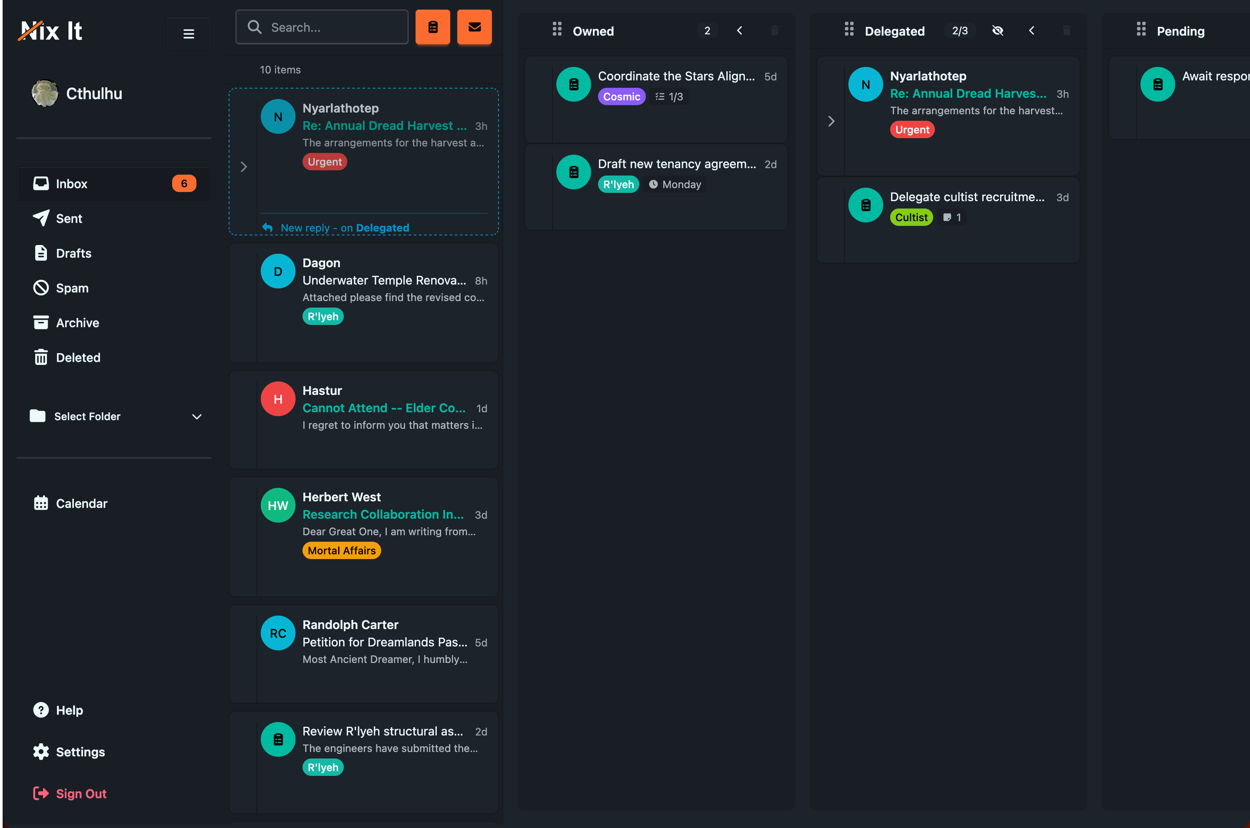Image resolution: width=1250 pixels, height=828 pixels.
Task: Collapse the Owned column with its chevron
Action: click(x=740, y=31)
